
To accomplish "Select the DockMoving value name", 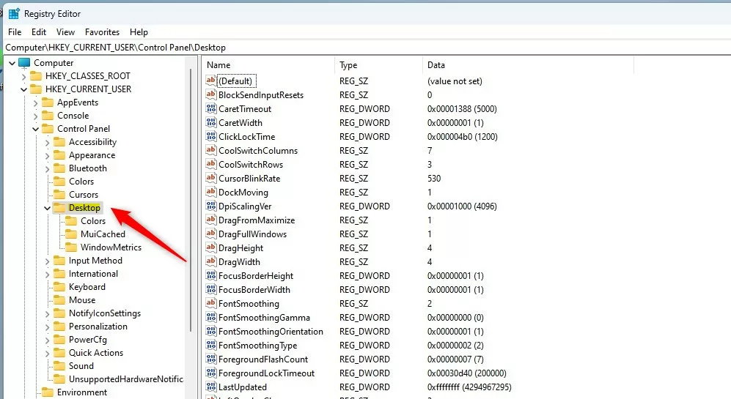I will 243,193.
